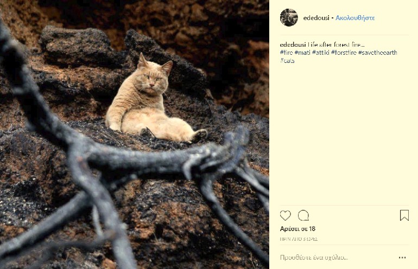Open the #forstfire hashtag
The image size is (418, 269).
pyautogui.click(x=343, y=52)
